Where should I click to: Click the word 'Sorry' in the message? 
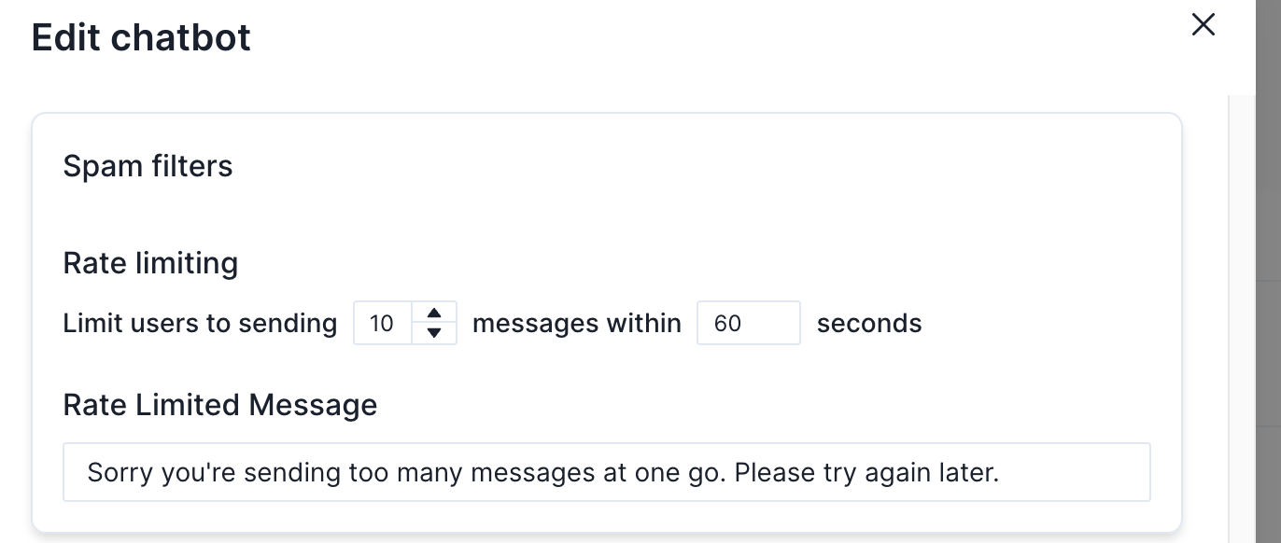pos(120,472)
